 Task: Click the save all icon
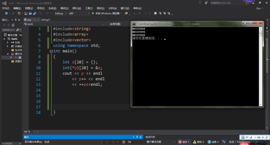pyautogui.click(x=35, y=13)
